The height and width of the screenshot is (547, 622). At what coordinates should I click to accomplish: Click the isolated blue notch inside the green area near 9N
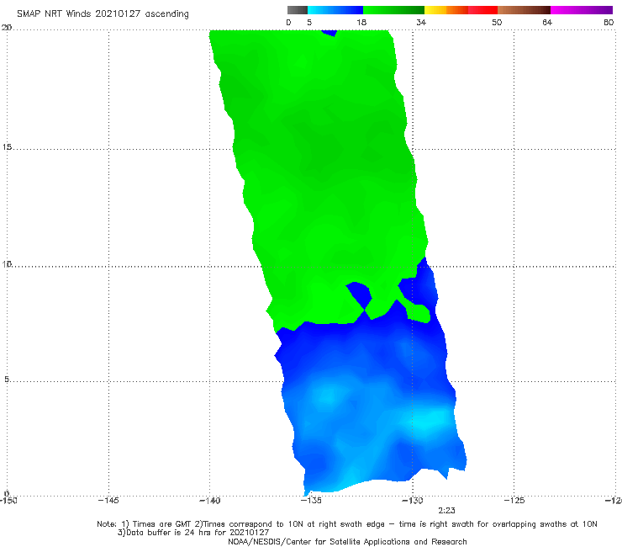pos(359,294)
